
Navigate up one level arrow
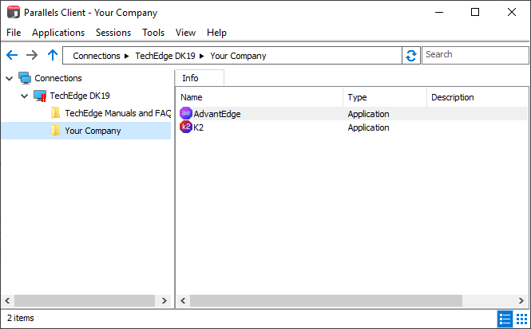pyautogui.click(x=53, y=55)
